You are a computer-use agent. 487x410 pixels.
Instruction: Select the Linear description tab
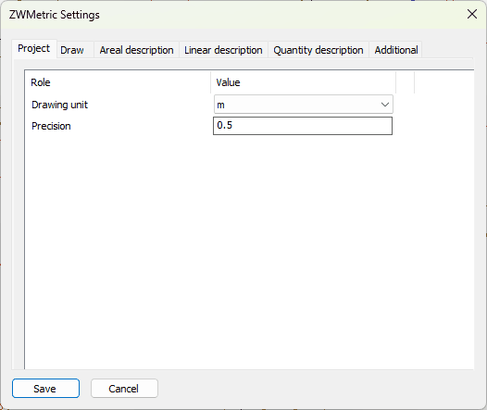point(223,50)
